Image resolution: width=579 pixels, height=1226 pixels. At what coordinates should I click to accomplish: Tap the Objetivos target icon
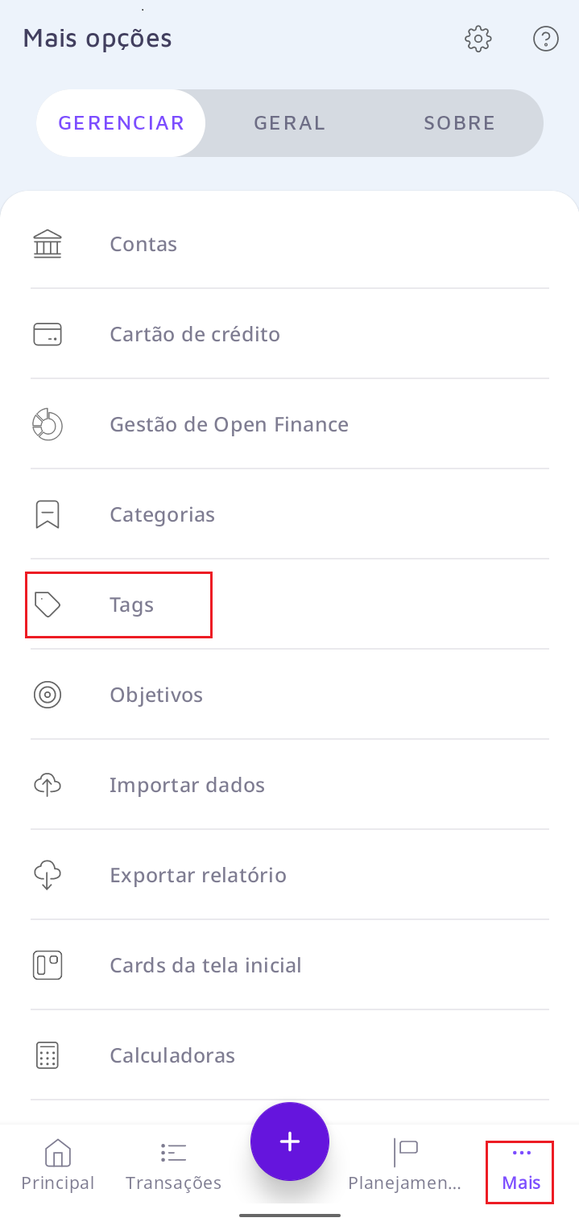48,695
